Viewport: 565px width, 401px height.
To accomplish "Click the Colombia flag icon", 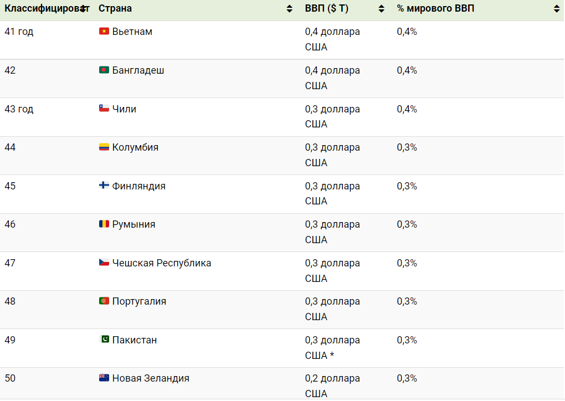I will [x=104, y=147].
